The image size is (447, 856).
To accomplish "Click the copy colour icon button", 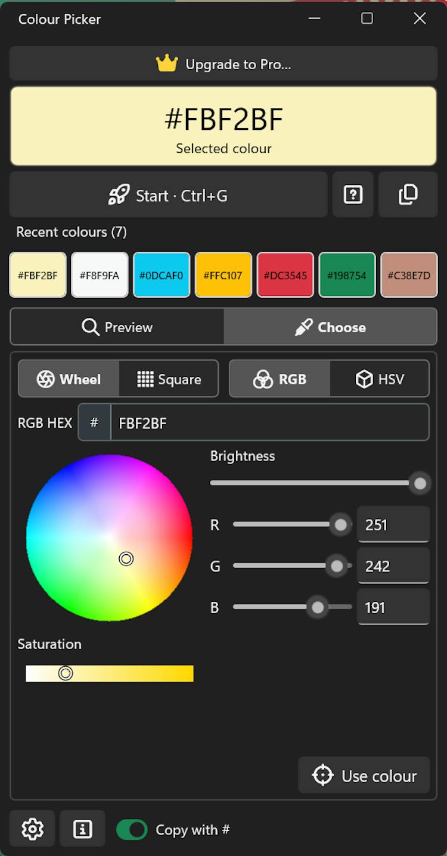I will (408, 194).
